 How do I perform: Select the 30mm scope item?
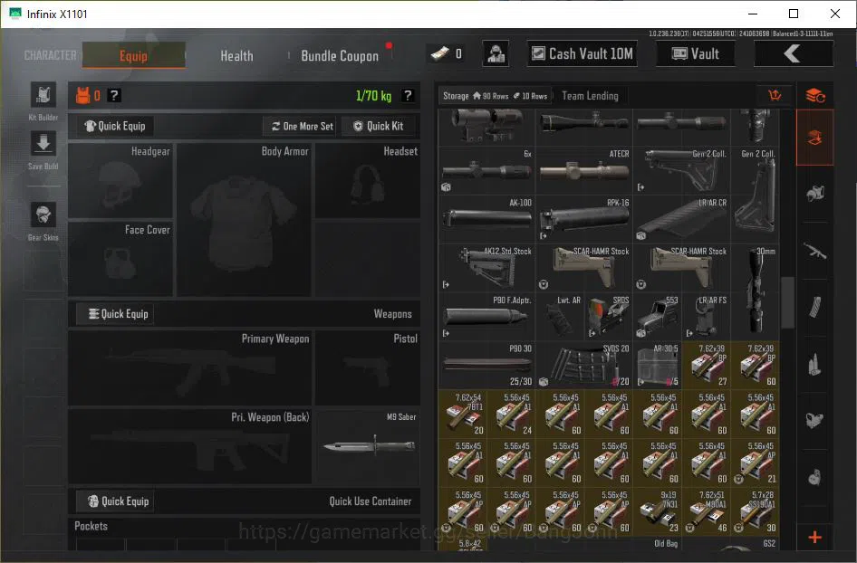coord(756,292)
